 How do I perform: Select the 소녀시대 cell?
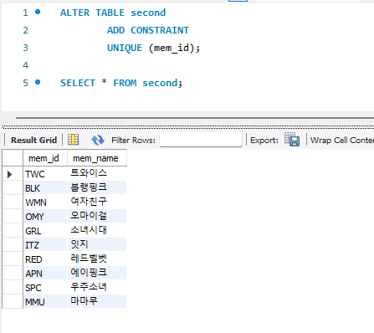[97, 231]
